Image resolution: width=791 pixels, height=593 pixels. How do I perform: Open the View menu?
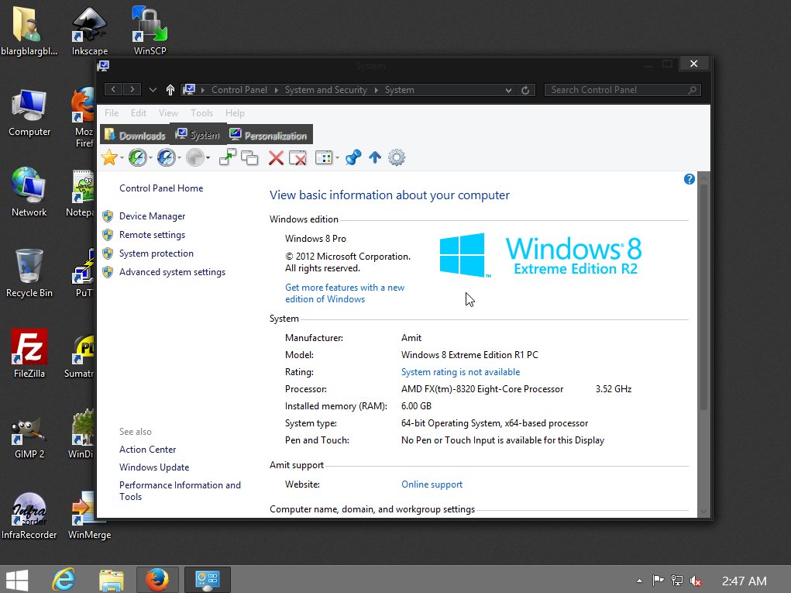[168, 113]
